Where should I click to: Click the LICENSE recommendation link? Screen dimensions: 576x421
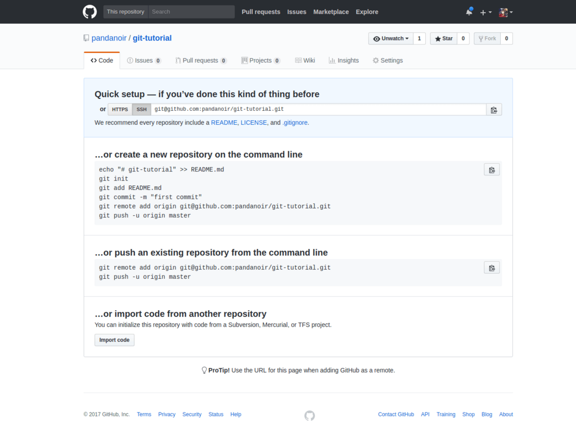pyautogui.click(x=254, y=123)
